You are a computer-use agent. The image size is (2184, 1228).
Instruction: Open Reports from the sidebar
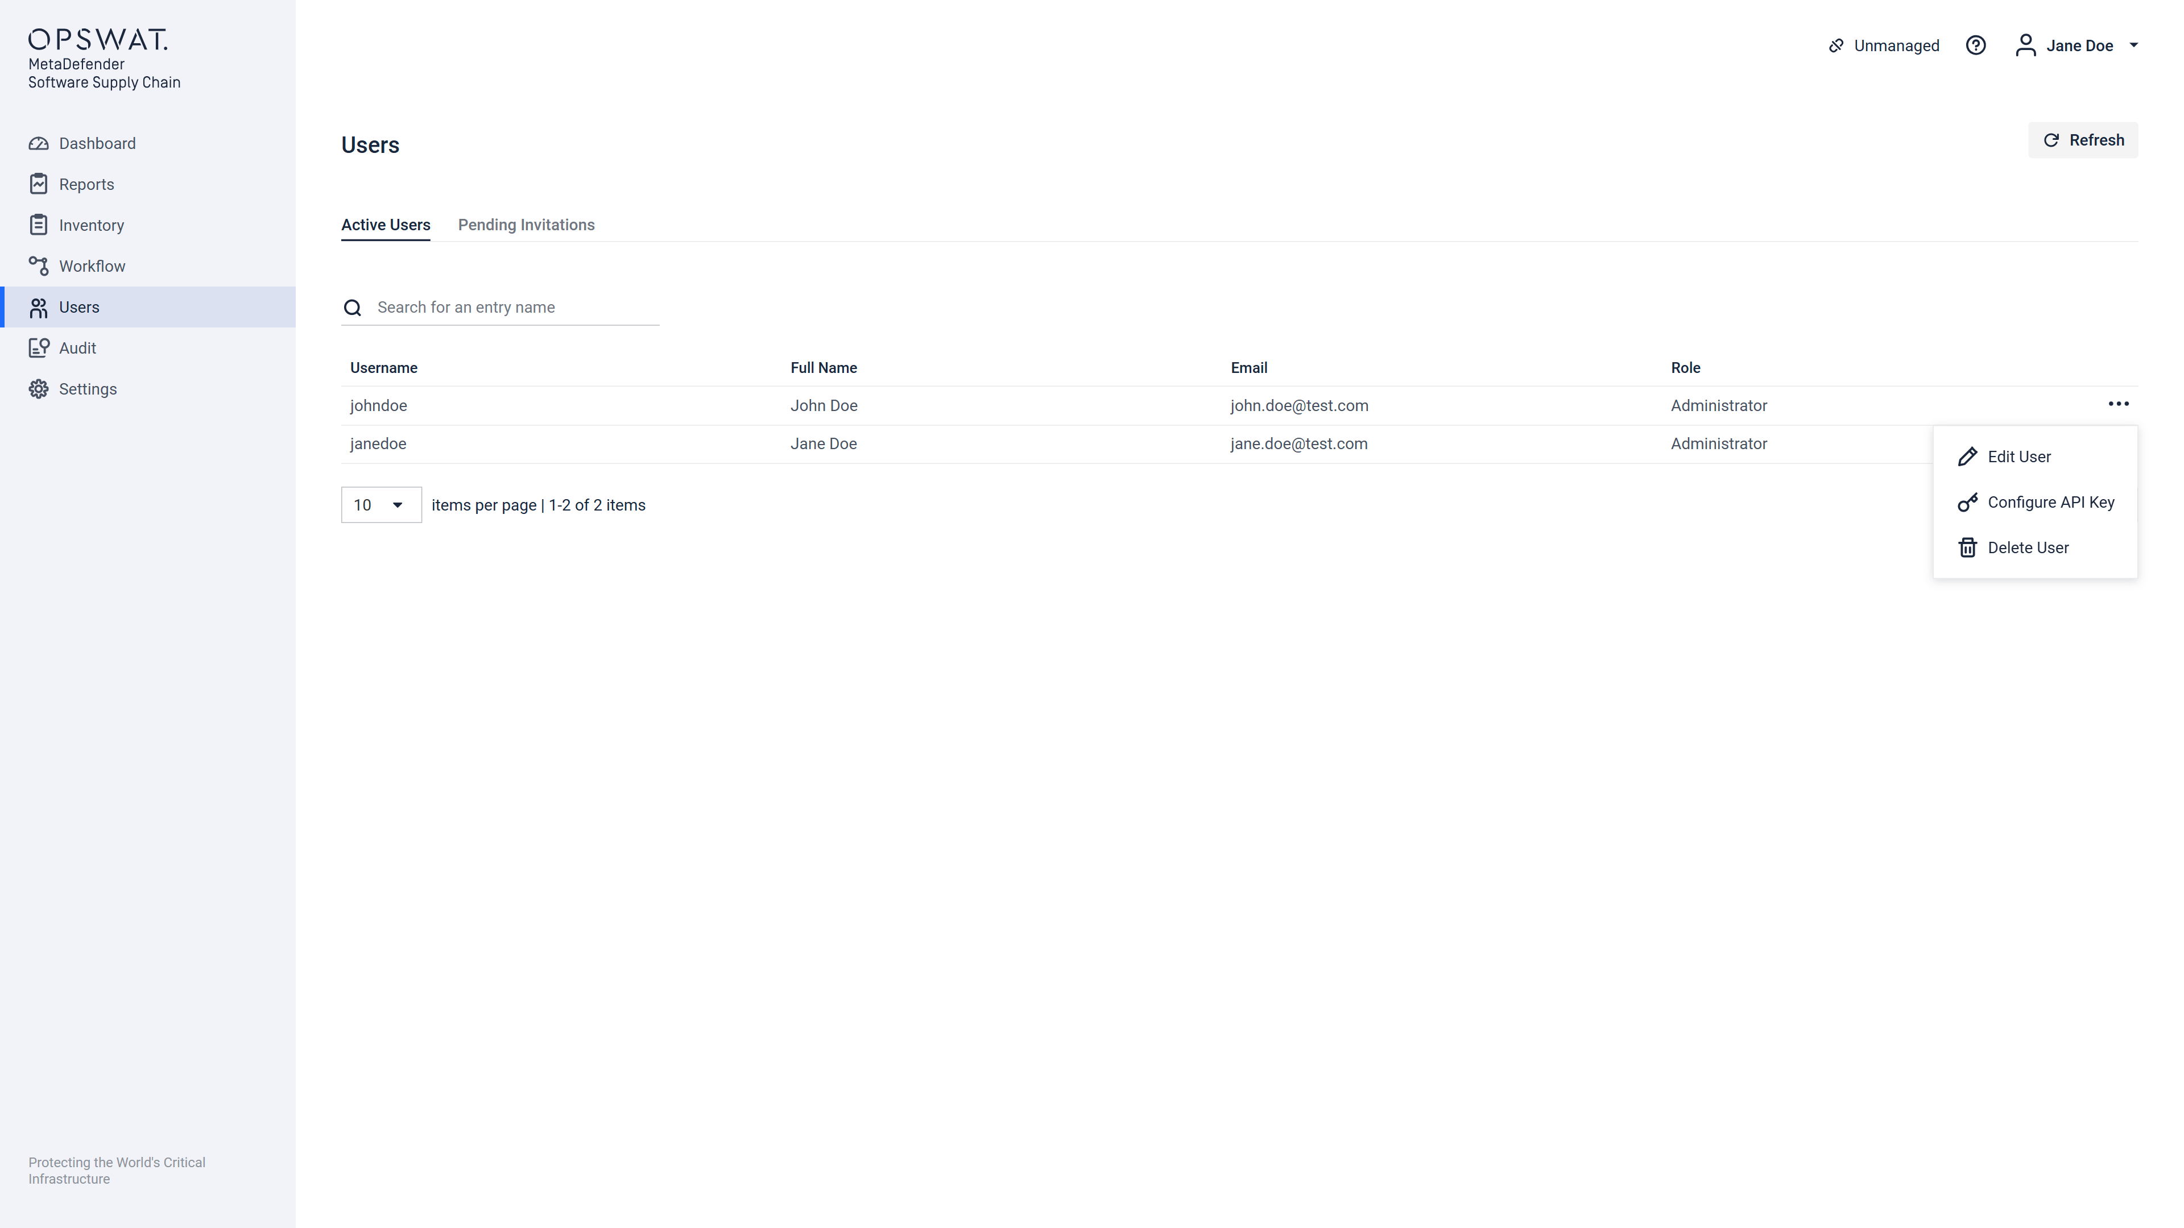point(86,184)
